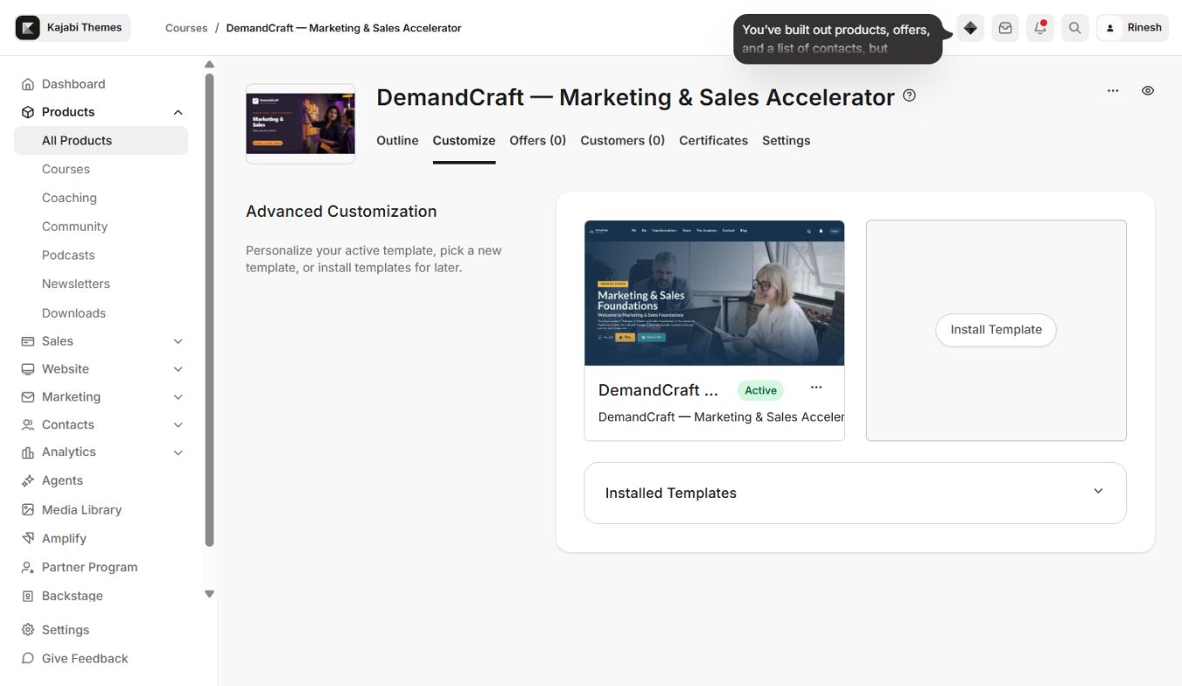Go to Coaching in sidebar
The width and height of the screenshot is (1182, 686).
pos(70,198)
